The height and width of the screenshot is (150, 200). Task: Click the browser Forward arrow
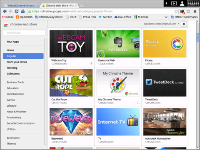tap(10, 11)
